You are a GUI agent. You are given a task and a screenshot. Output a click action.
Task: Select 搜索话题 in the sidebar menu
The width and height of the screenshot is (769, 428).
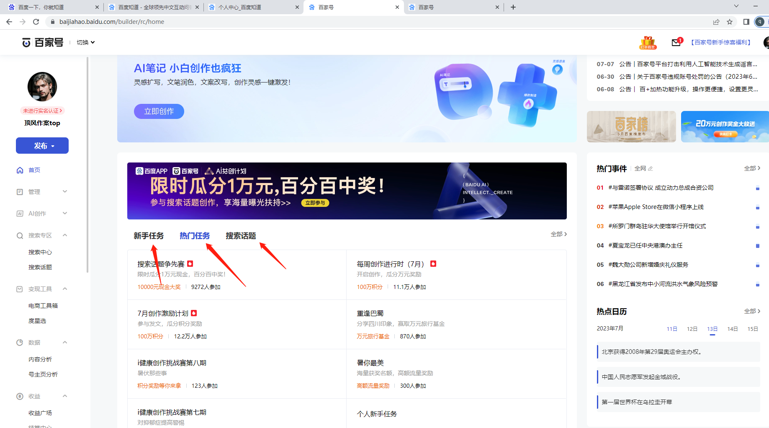tap(40, 267)
